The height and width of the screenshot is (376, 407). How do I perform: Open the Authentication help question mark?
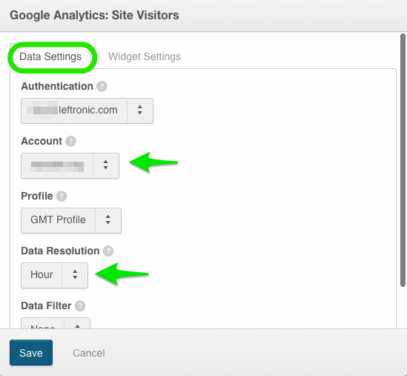pos(102,87)
